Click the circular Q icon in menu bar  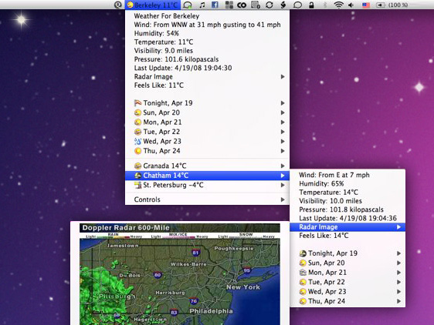pyautogui.click(x=118, y=5)
